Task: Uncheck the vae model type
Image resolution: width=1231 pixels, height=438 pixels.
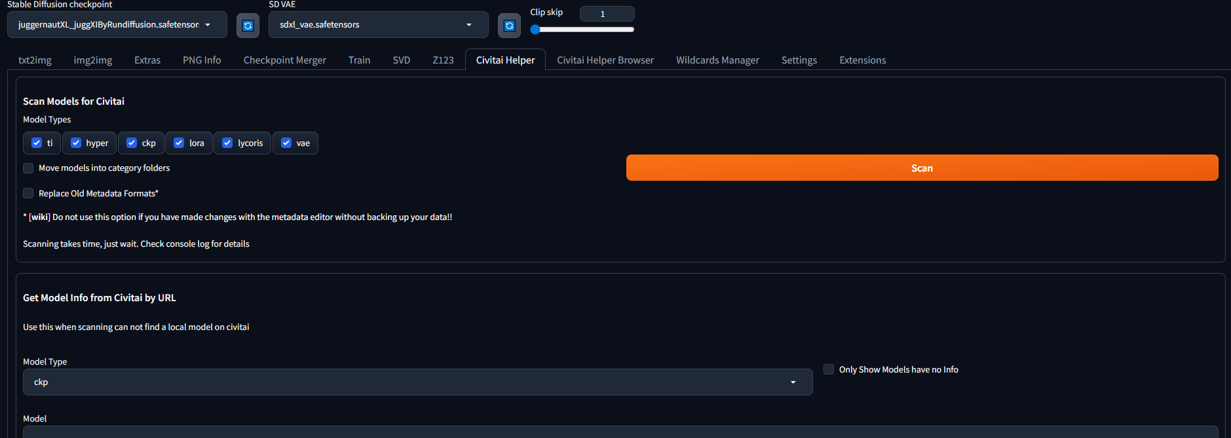Action: [286, 143]
